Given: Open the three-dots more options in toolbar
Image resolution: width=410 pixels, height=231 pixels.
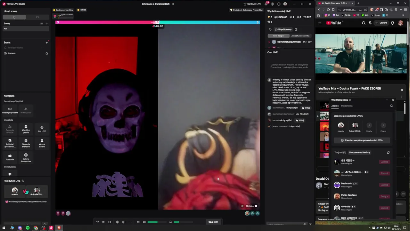Looking at the screenshot, I should click(130, 222).
